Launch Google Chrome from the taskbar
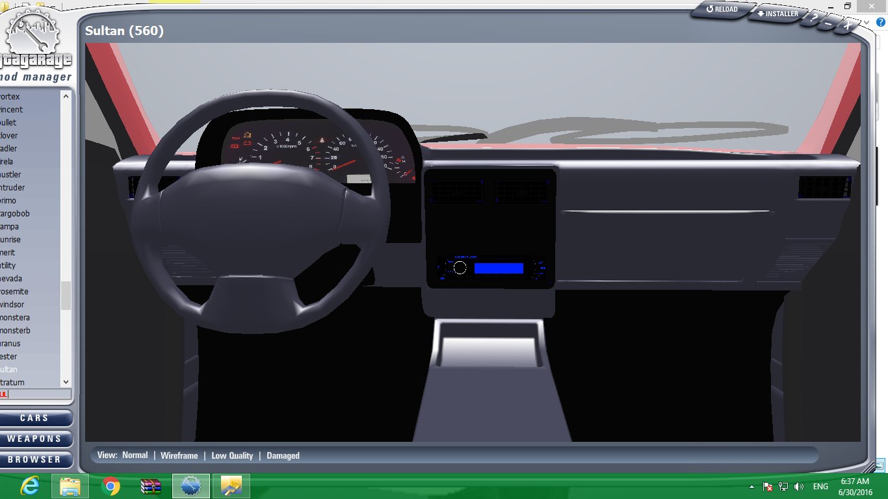This screenshot has height=499, width=888. point(111,486)
